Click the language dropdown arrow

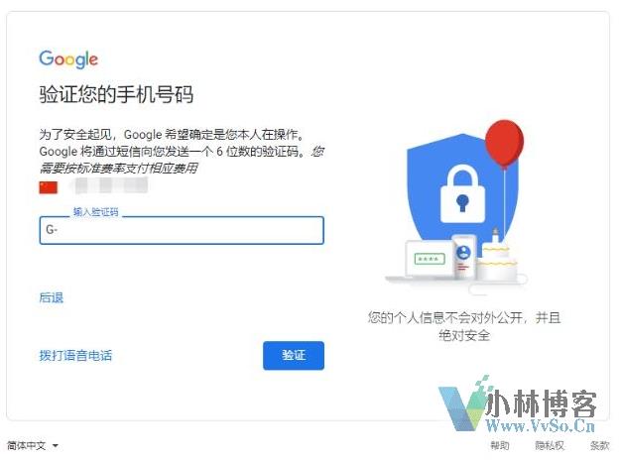(x=56, y=446)
